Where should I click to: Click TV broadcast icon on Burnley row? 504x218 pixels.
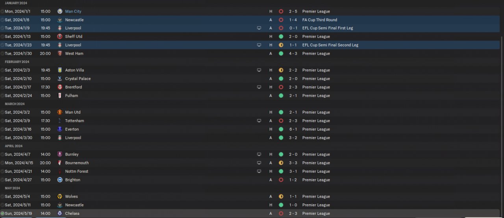(x=259, y=154)
